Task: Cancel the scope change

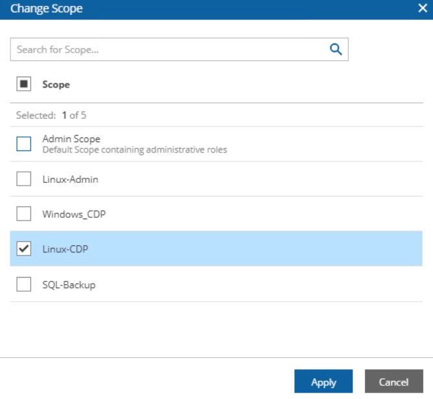Action: point(394,381)
